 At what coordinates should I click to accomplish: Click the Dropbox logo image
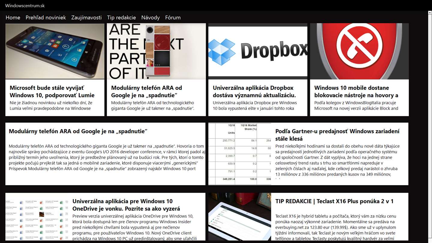click(258, 51)
